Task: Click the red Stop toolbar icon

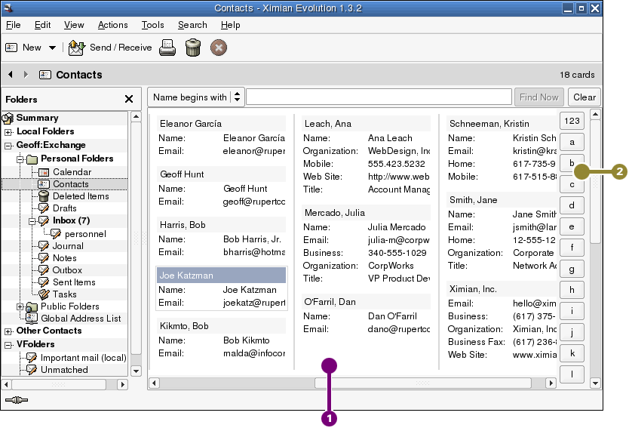Action: click(x=219, y=48)
